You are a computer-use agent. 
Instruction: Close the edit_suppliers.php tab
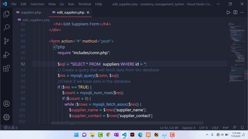point(88,12)
